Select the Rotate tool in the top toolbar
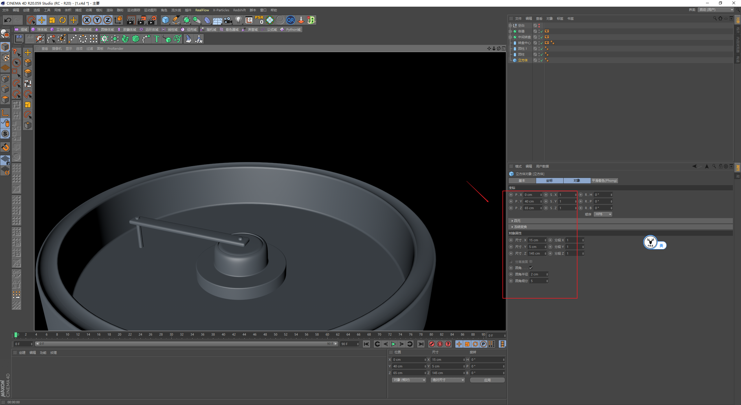This screenshot has width=741, height=405. coord(63,20)
